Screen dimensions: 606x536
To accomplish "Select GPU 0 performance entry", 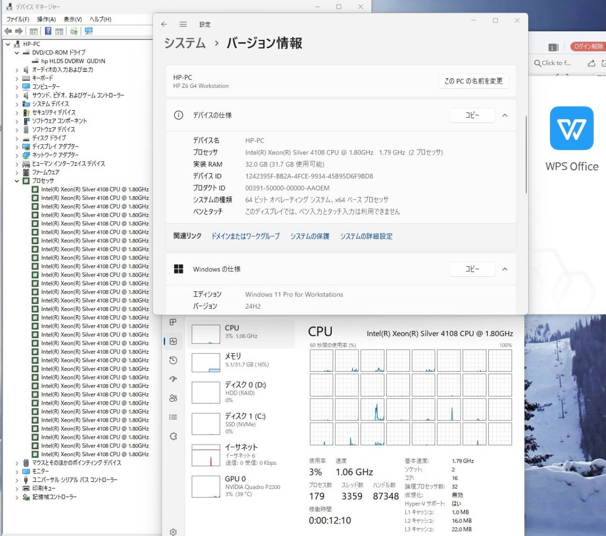I will [241, 486].
